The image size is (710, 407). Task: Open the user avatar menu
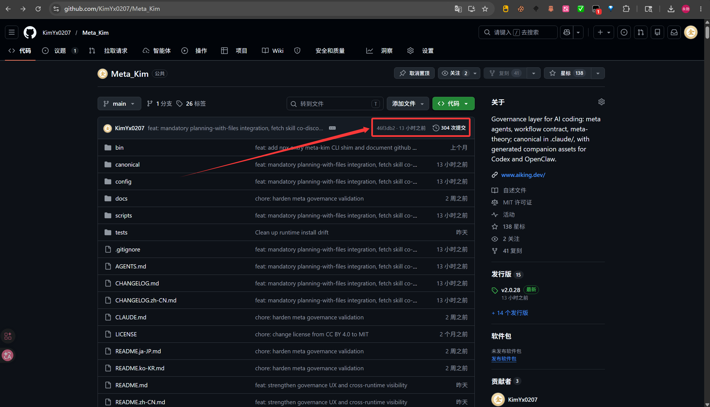(x=691, y=33)
